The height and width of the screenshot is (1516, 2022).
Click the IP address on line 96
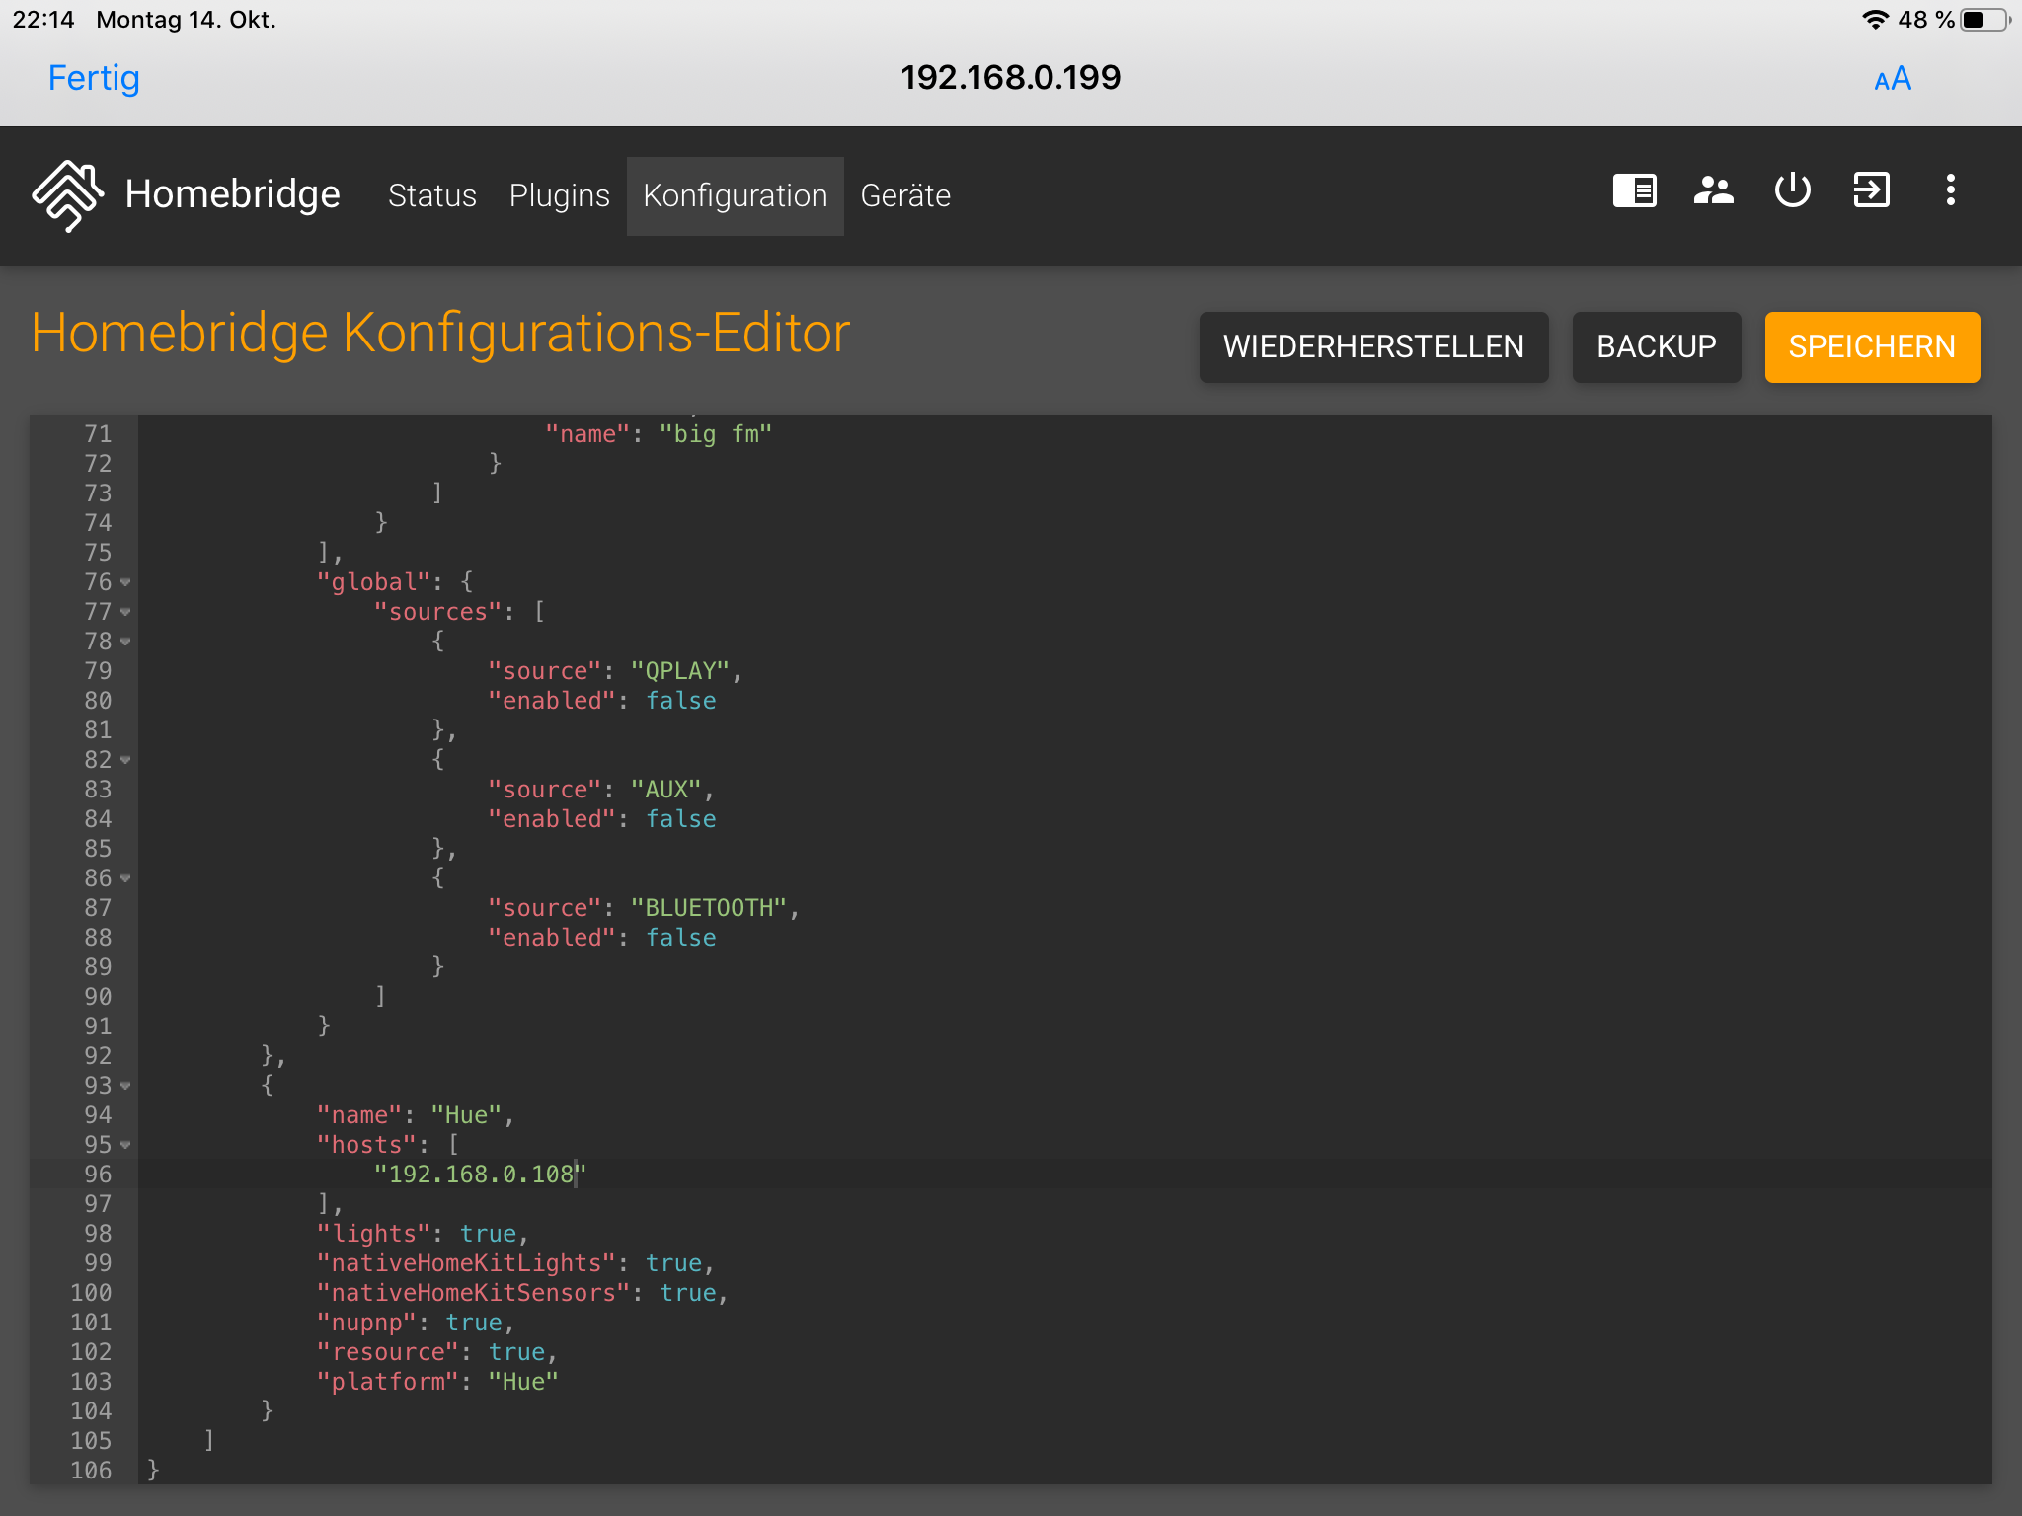480,1175
